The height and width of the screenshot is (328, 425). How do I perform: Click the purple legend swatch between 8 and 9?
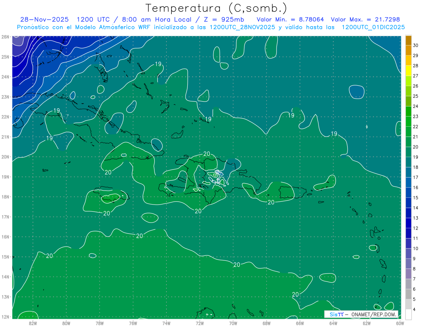point(408,264)
